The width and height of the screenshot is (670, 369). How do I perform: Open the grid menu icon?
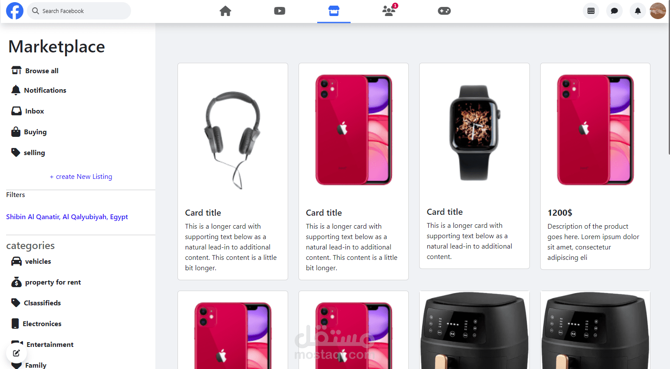pos(591,11)
